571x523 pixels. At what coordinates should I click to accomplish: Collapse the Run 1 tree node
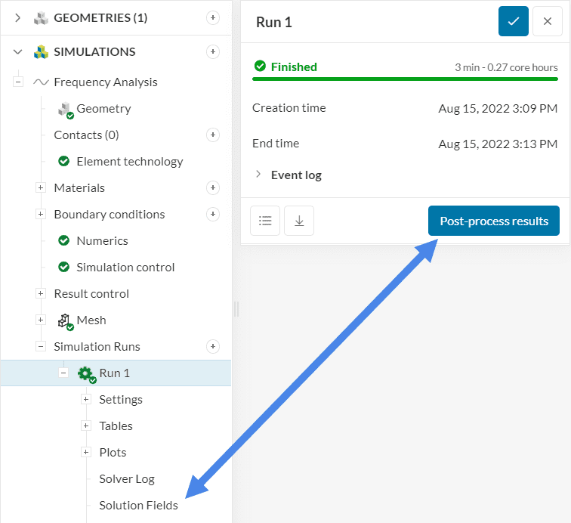(x=63, y=373)
